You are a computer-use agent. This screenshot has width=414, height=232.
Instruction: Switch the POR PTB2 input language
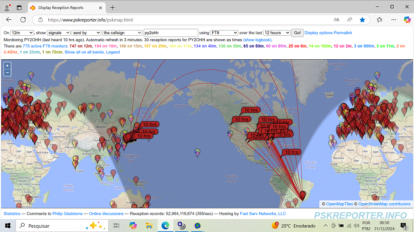click(x=366, y=226)
